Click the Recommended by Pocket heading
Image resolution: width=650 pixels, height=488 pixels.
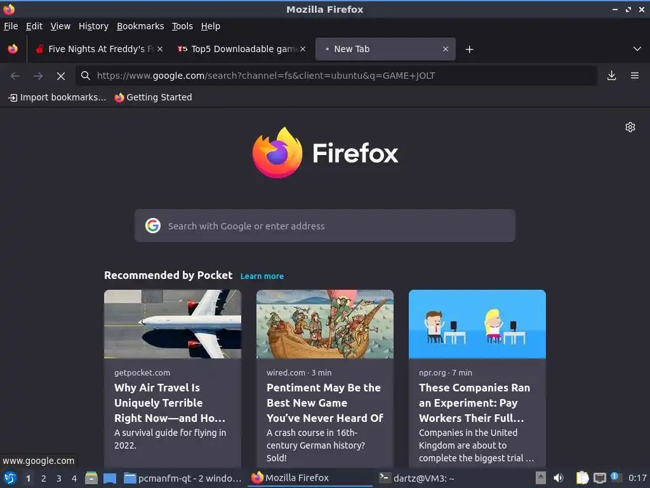(x=168, y=276)
